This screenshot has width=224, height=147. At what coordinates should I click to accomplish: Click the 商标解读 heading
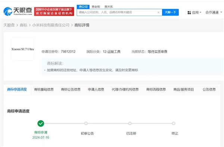[x=55, y=63]
